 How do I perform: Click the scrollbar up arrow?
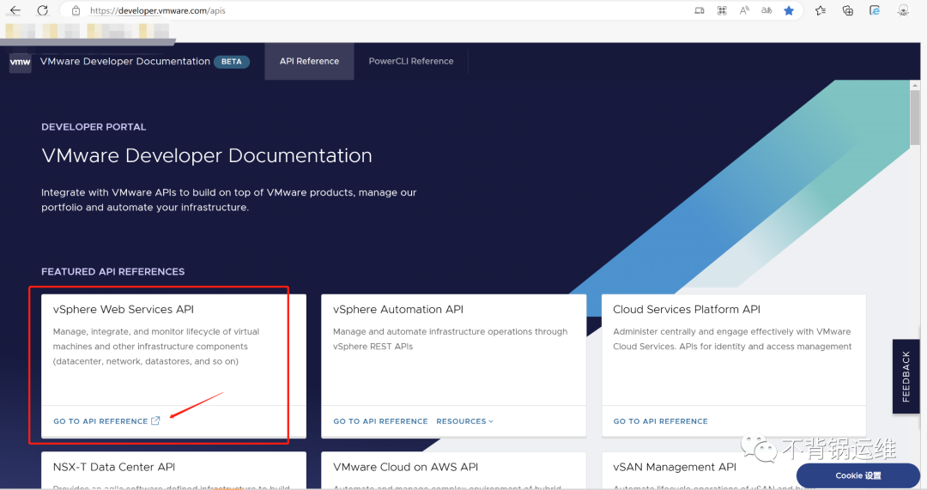pos(915,85)
